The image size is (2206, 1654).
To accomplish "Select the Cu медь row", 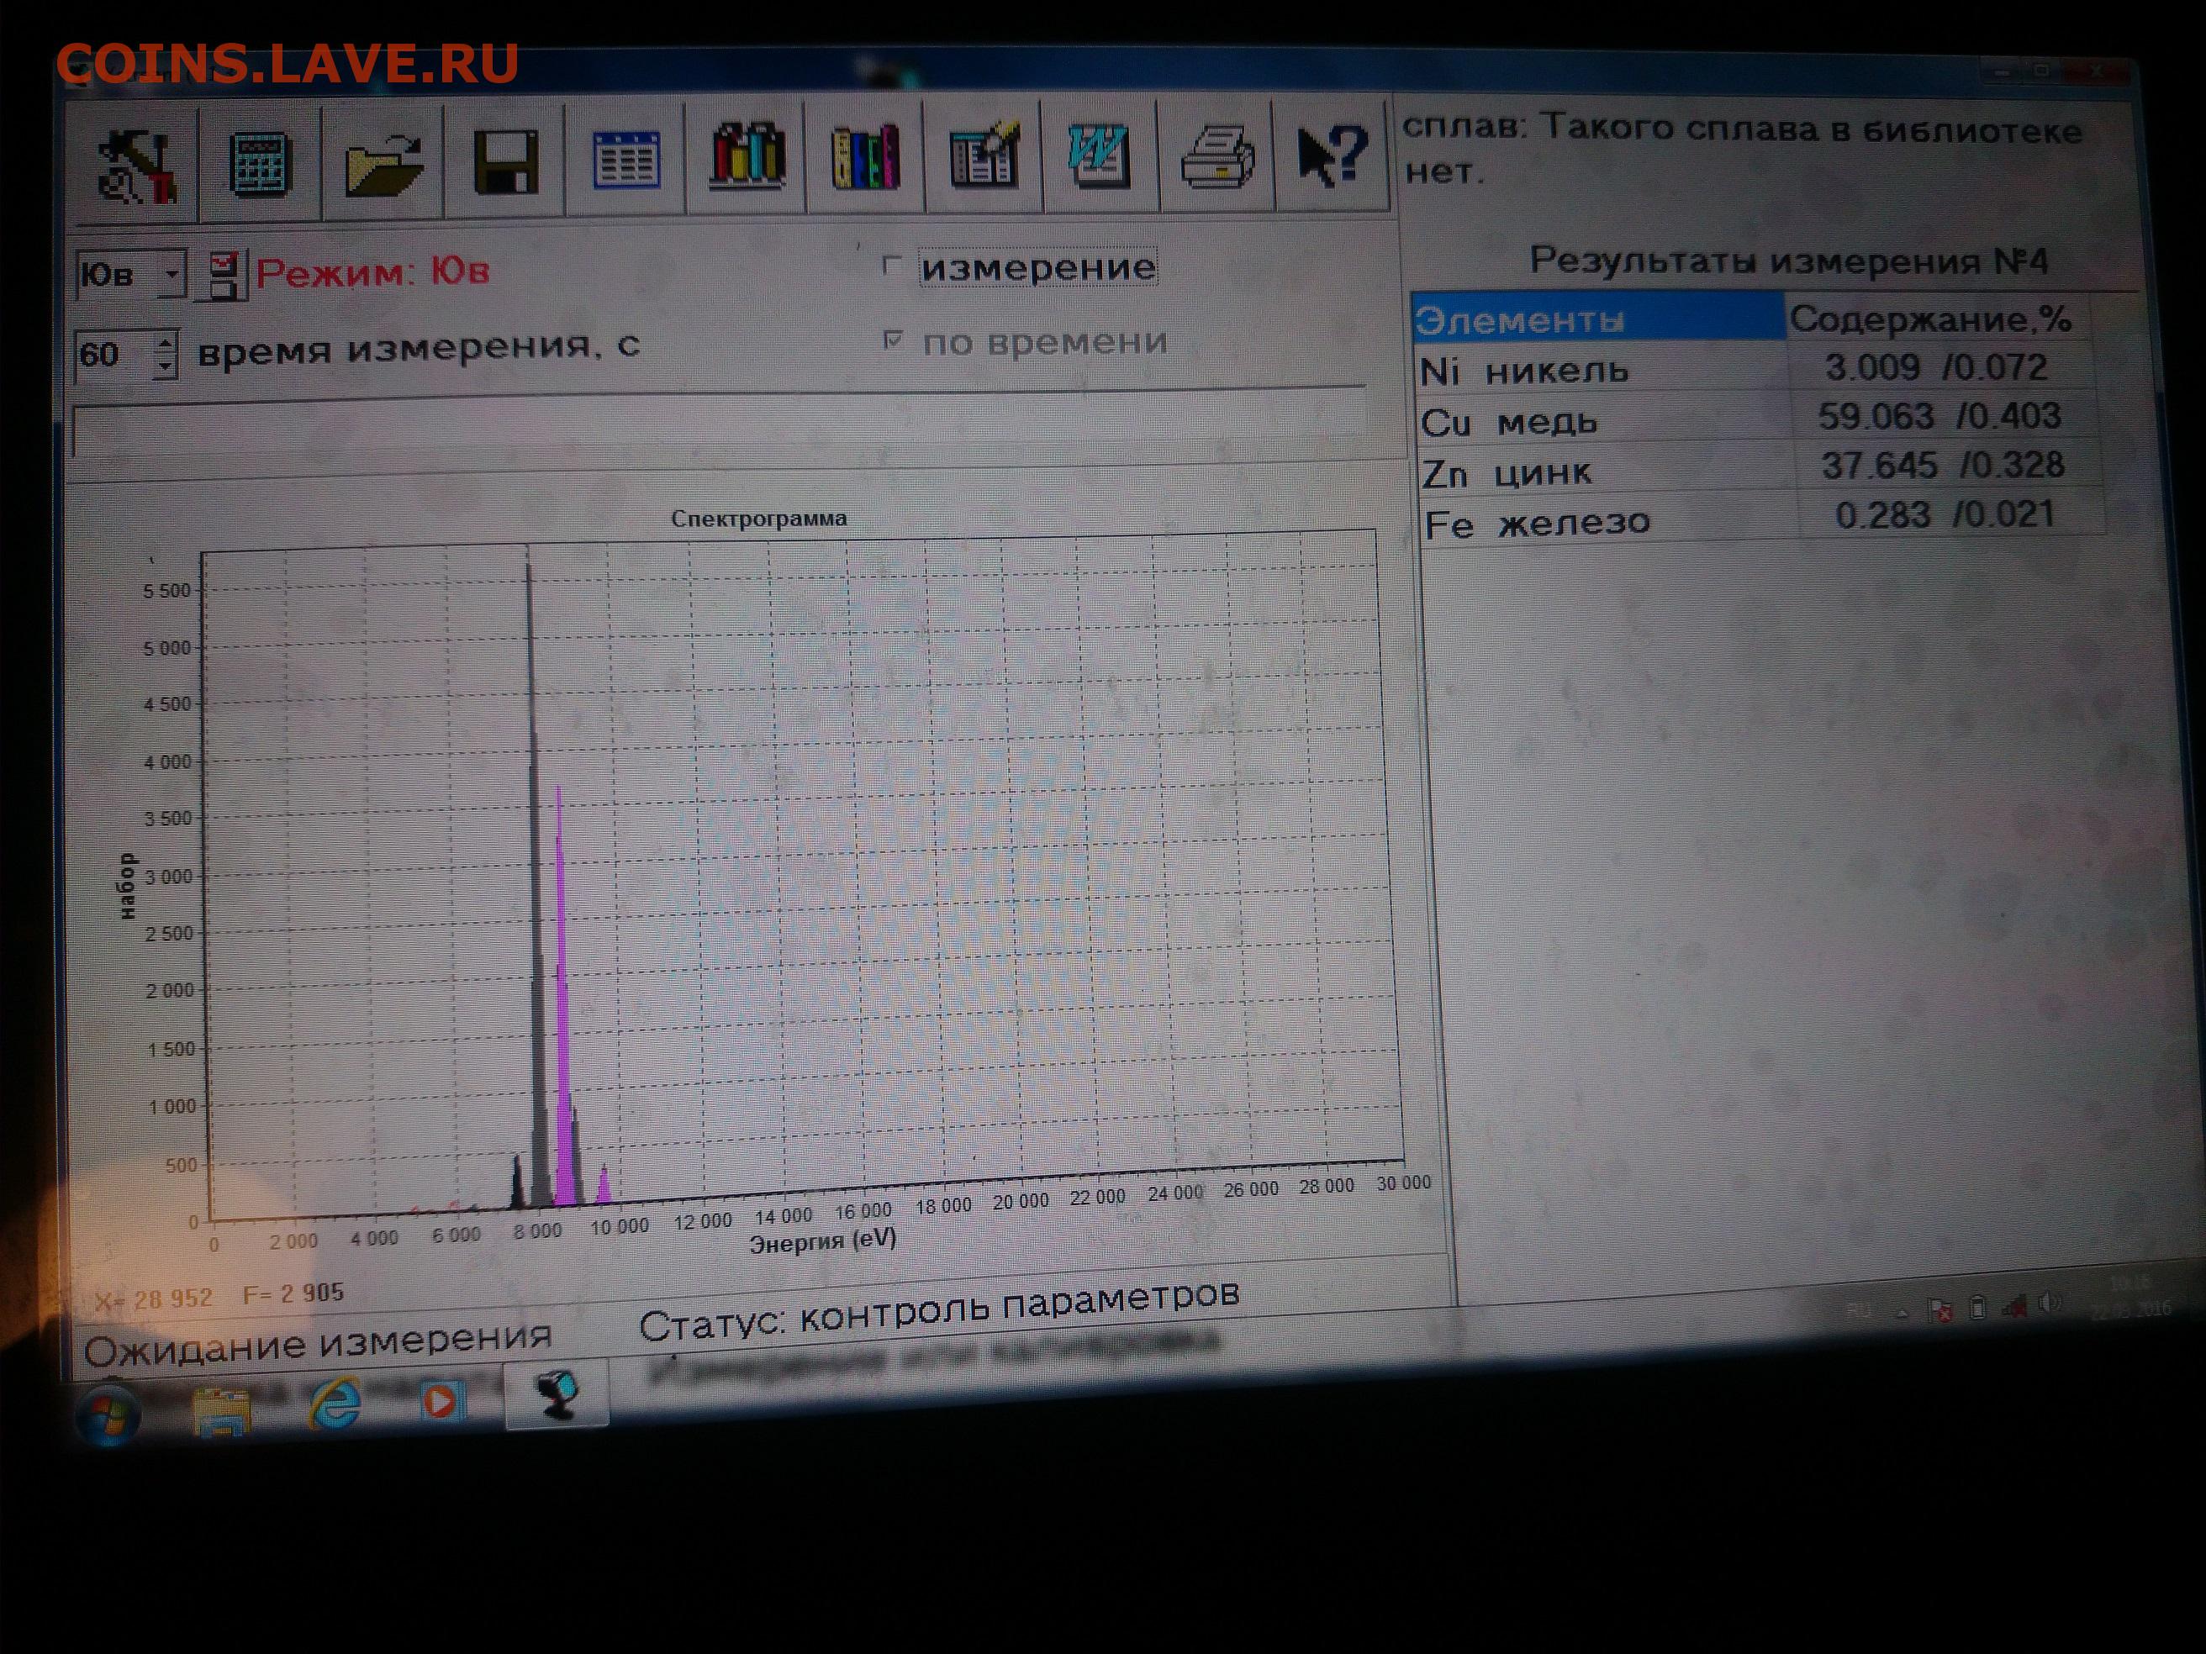I will (x=1756, y=419).
